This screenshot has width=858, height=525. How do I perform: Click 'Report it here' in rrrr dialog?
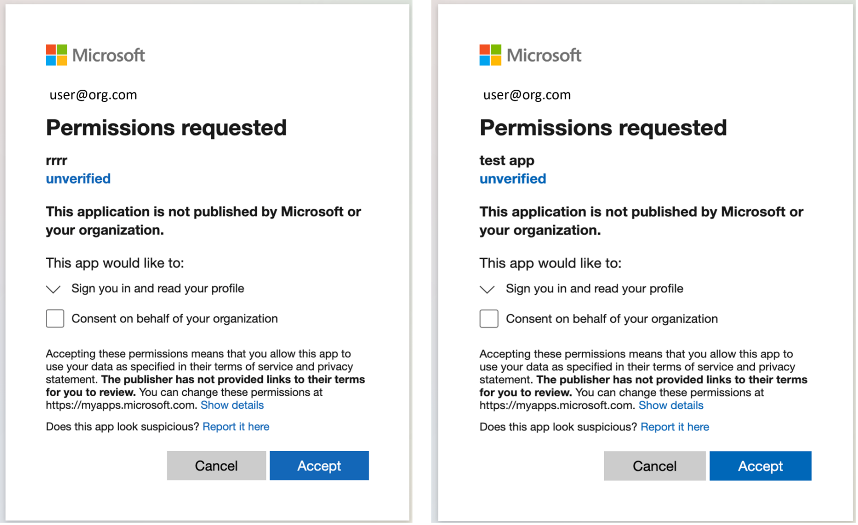[x=236, y=426]
